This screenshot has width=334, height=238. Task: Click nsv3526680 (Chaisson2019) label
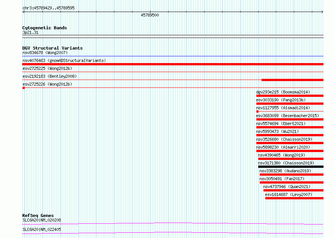click(x=284, y=139)
